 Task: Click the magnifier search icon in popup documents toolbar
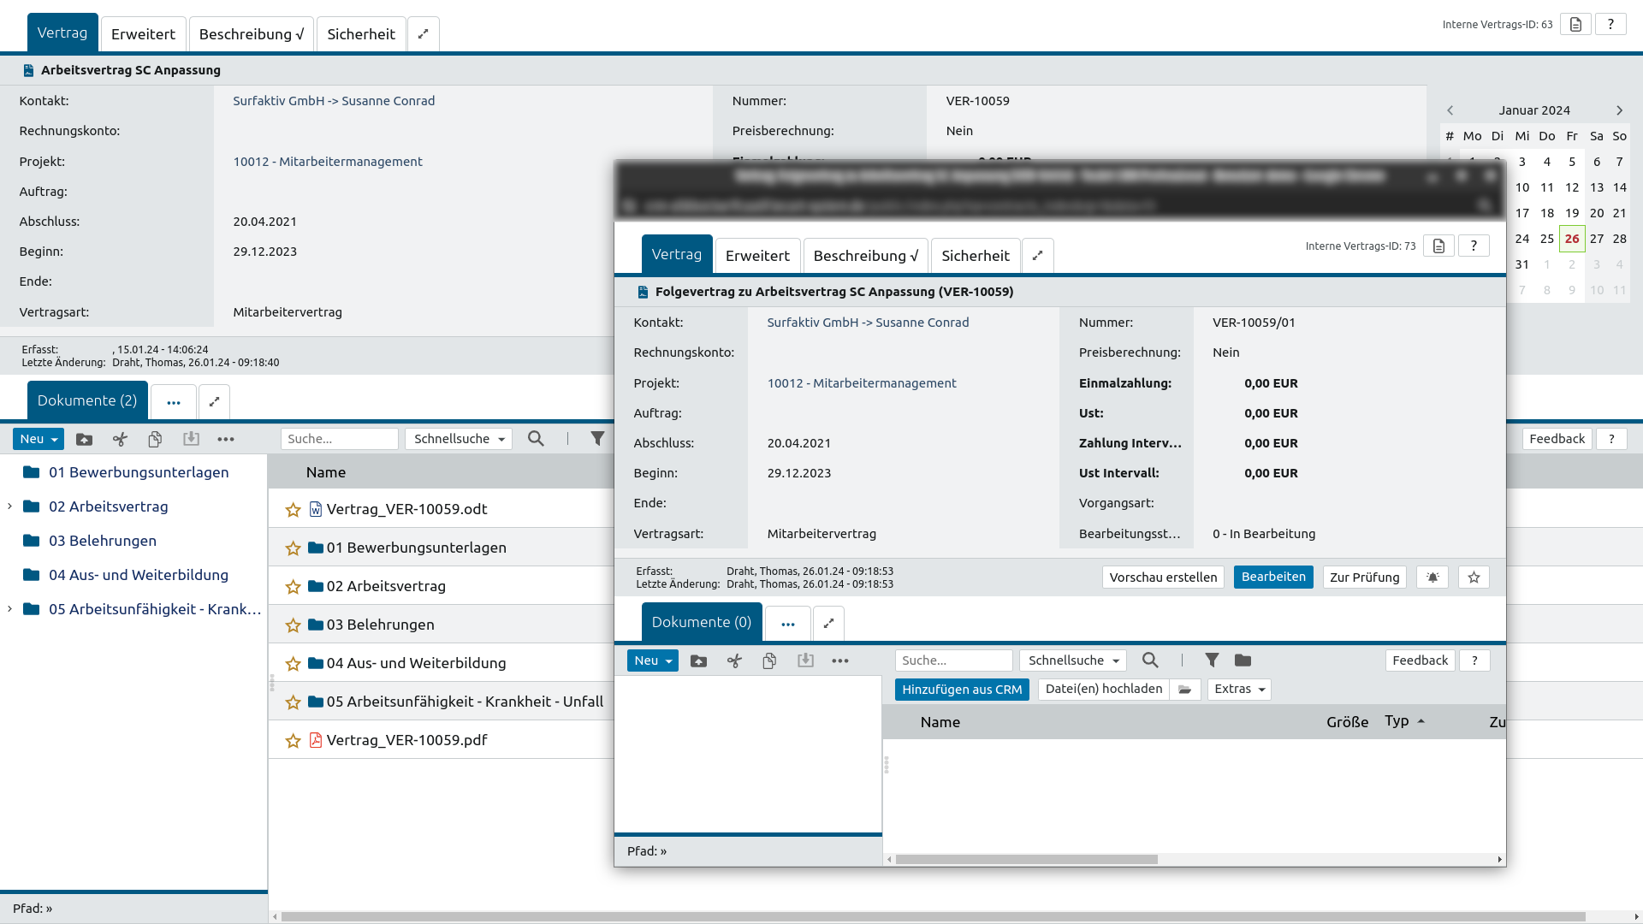pos(1150,660)
